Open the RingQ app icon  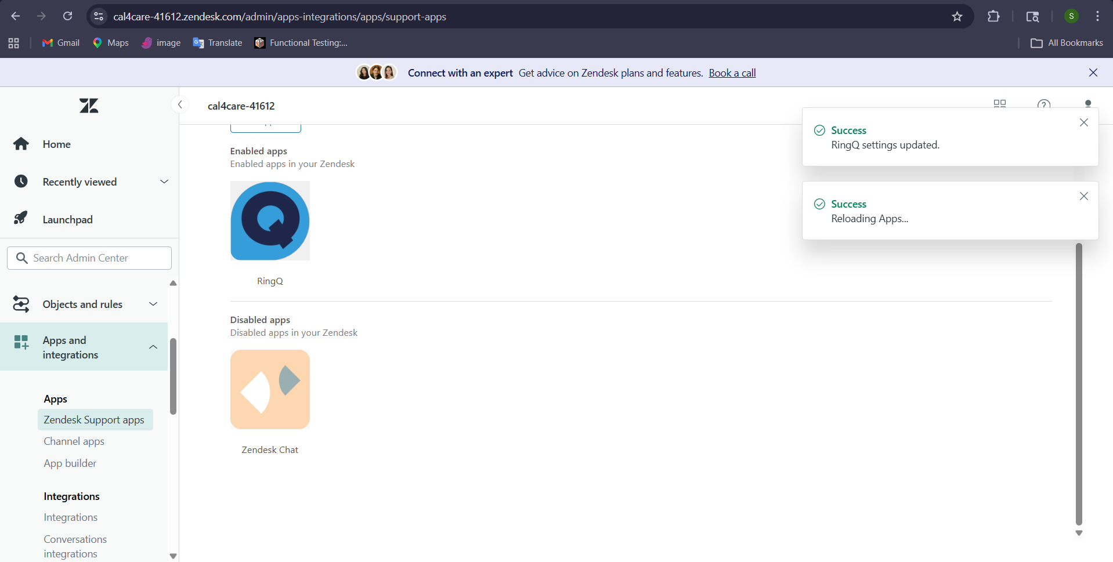[x=270, y=221]
